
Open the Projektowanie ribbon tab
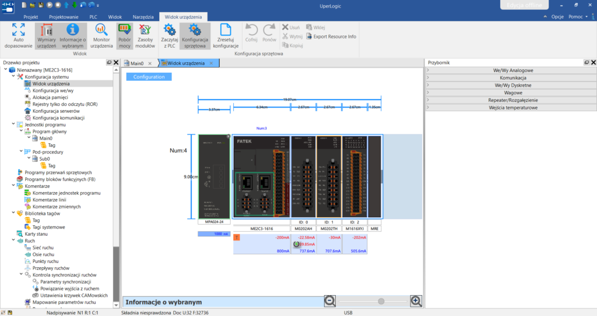point(64,17)
